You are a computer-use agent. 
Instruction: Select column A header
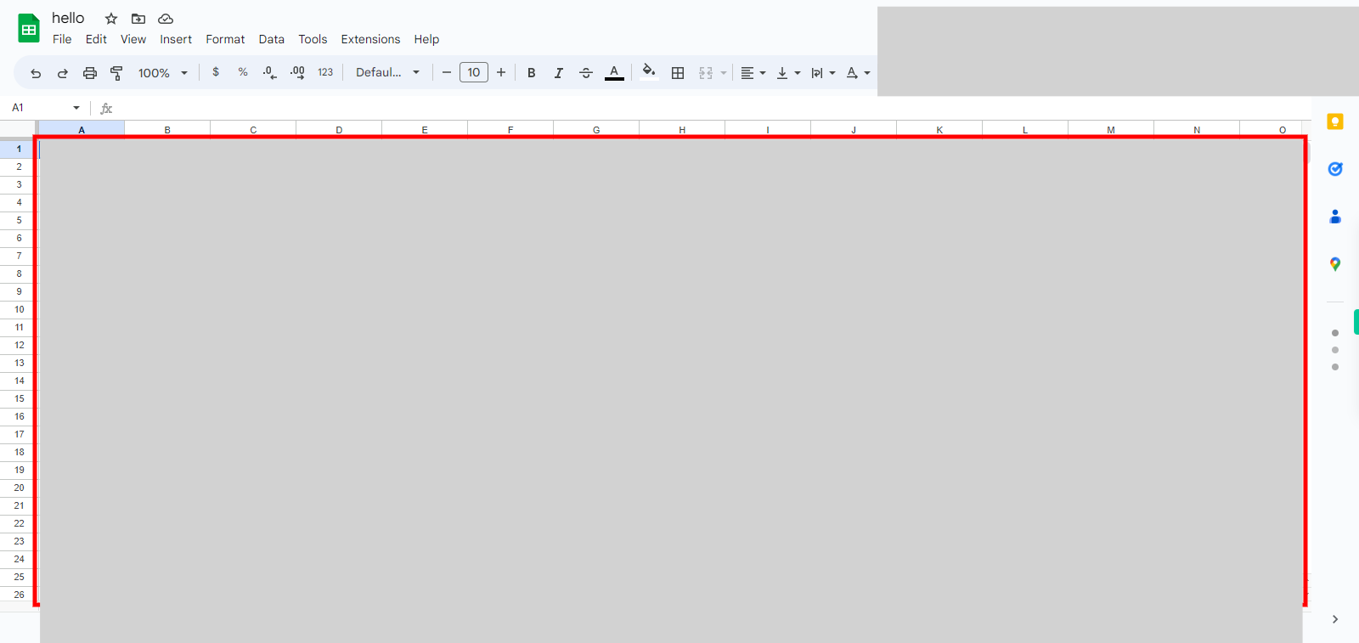[x=82, y=129]
